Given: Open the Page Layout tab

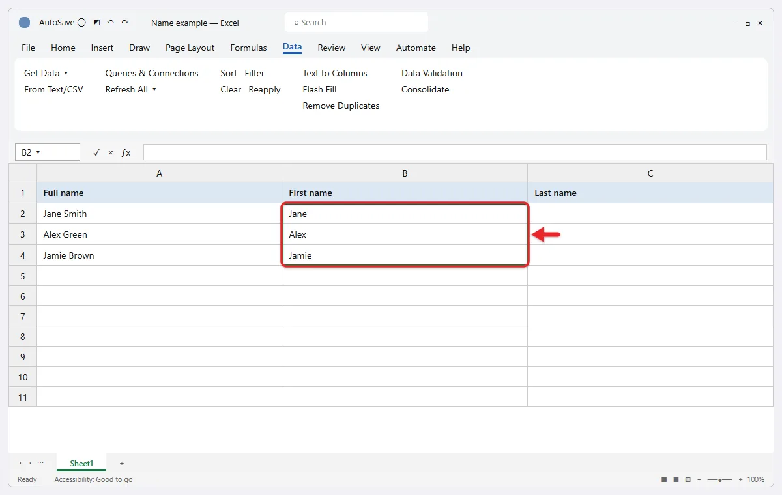Looking at the screenshot, I should 190,48.
